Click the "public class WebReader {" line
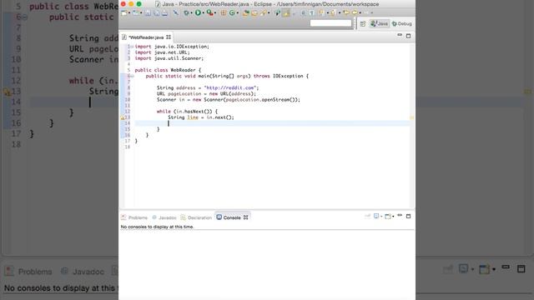 point(168,70)
